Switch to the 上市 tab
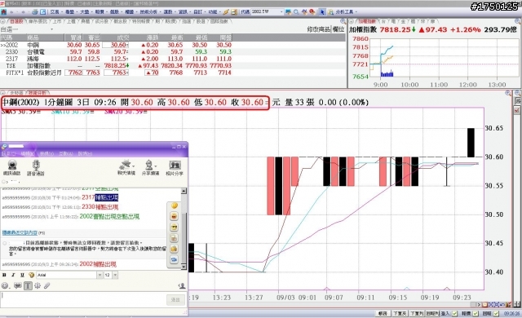522x318 pixels. (57, 21)
